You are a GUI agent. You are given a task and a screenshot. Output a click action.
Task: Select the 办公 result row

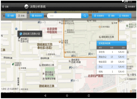pos(112,67)
